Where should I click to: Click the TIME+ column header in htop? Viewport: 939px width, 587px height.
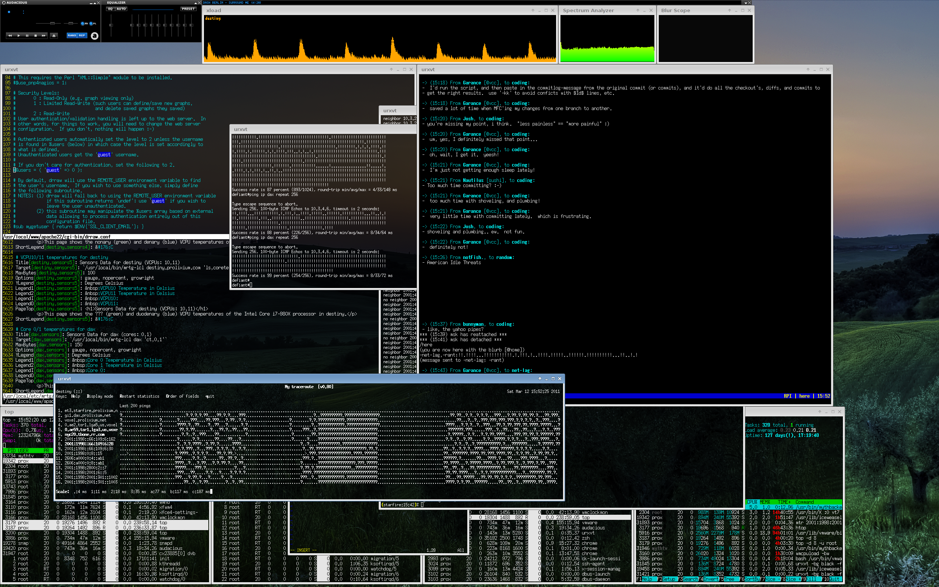point(784,502)
